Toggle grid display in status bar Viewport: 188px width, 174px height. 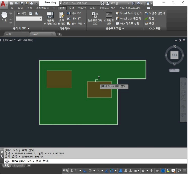click(x=71, y=171)
